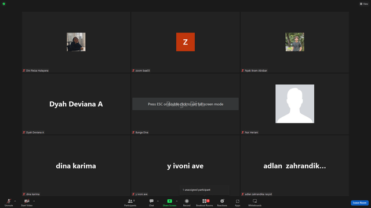This screenshot has width=371, height=208.
Task: Click the 'Njak Ikram Abidzar' name label
Action: [x=254, y=70]
